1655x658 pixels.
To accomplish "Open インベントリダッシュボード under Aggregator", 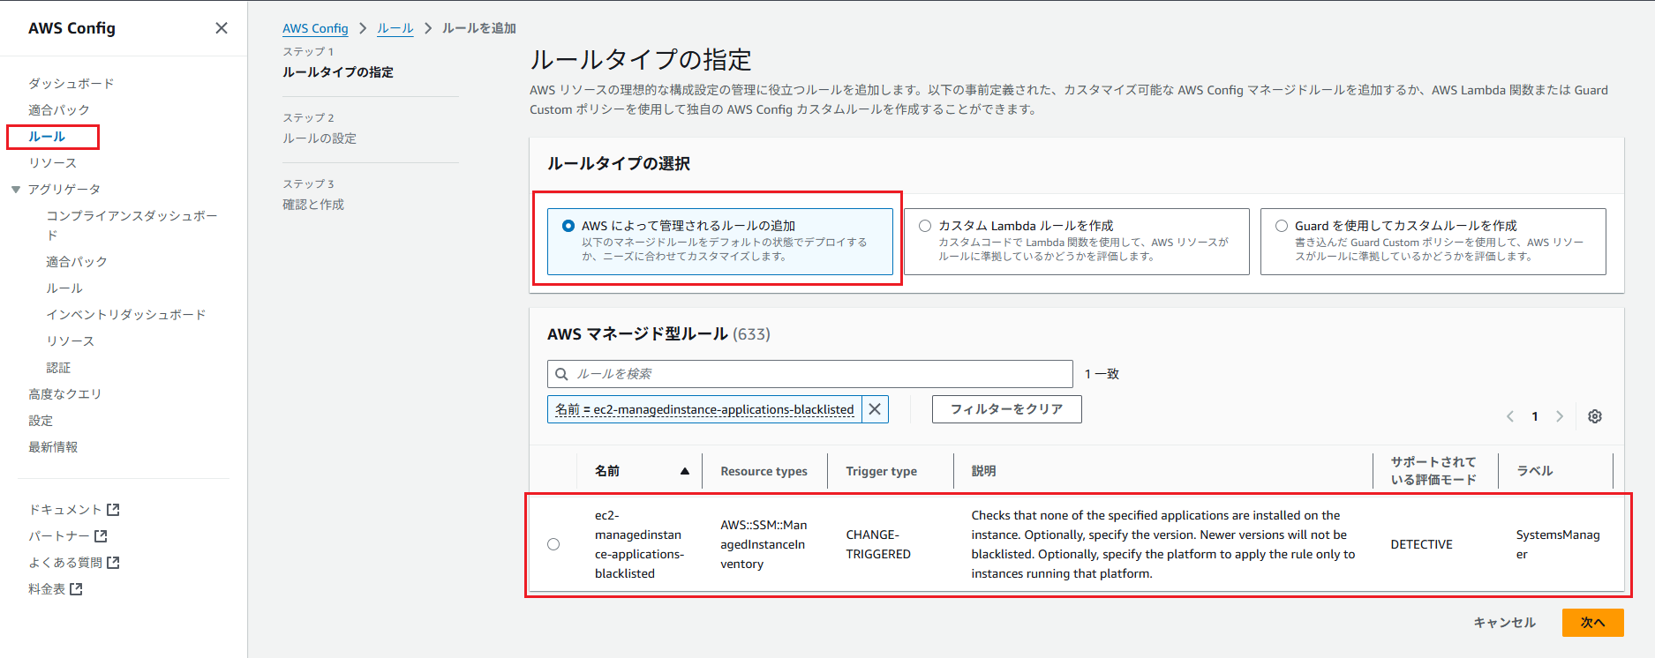I will click(x=126, y=315).
